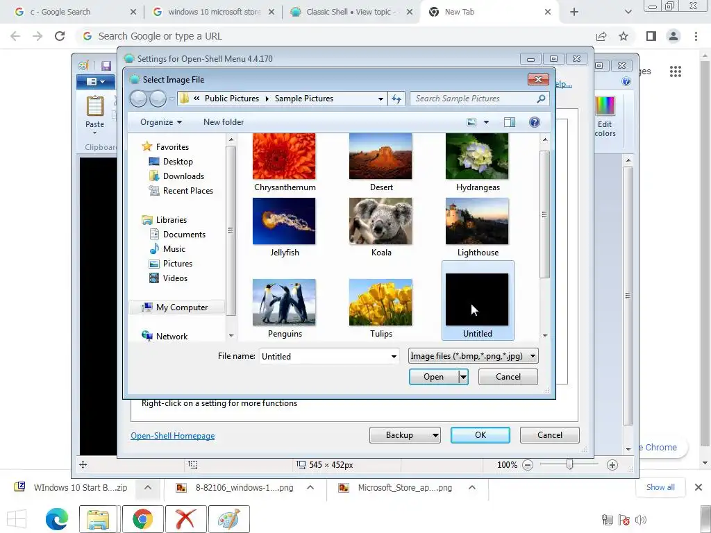Reload the Chrome page
This screenshot has height=533, width=711.
tap(60, 36)
